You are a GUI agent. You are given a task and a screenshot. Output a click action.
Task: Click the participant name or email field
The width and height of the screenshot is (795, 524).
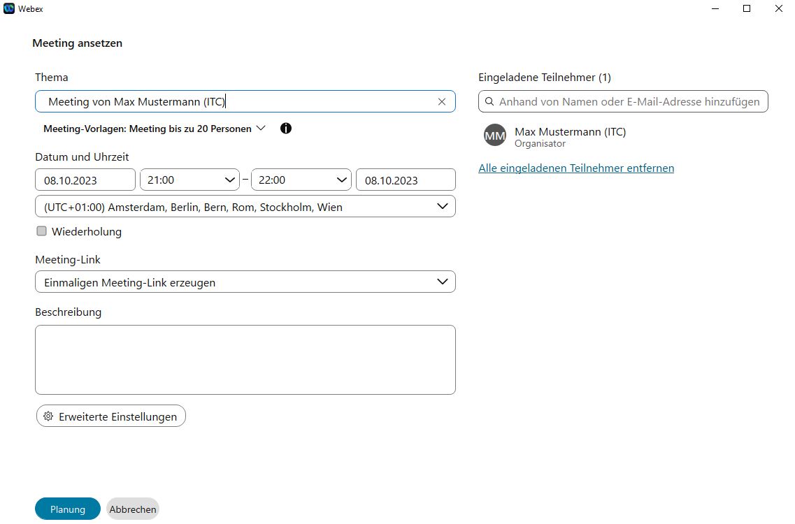tap(629, 102)
